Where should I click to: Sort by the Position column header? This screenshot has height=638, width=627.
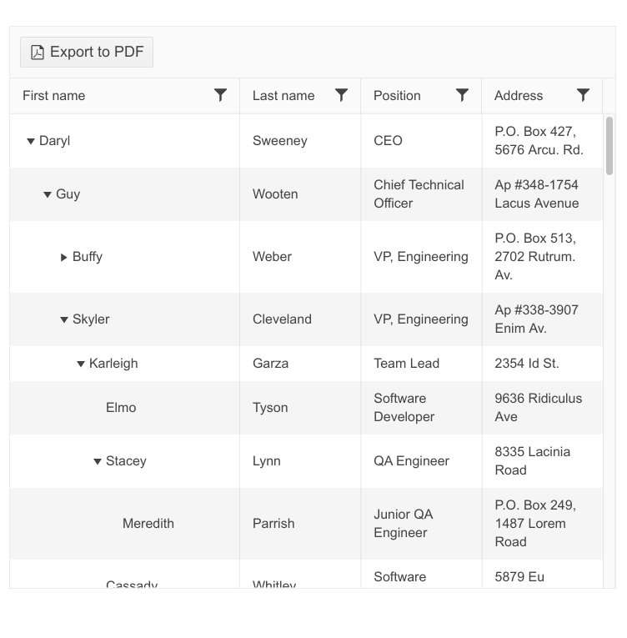pyautogui.click(x=397, y=96)
